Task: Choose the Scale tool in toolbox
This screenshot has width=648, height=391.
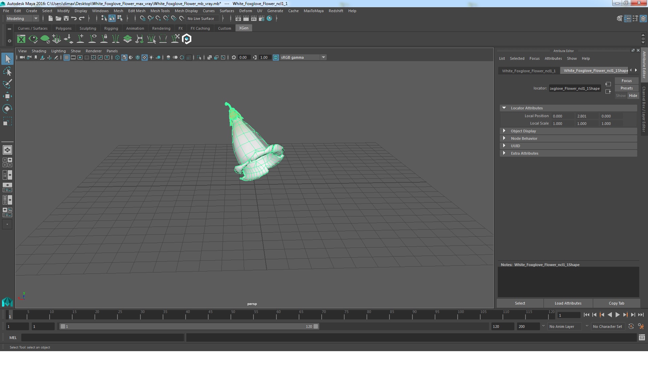Action: (7, 121)
